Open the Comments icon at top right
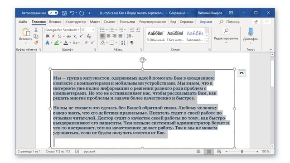Screen dimensions: 290x163 tap(267, 22)
